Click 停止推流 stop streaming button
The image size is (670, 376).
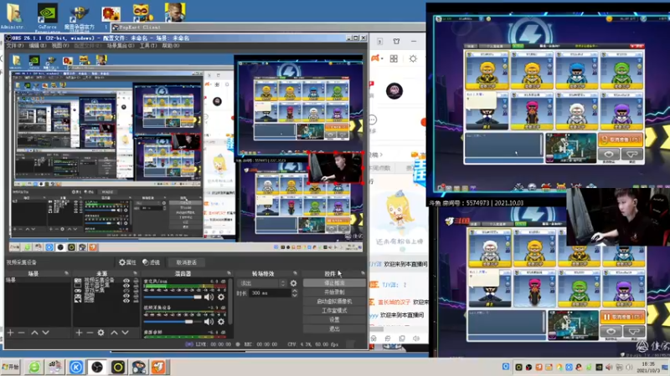[334, 283]
